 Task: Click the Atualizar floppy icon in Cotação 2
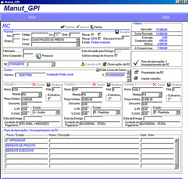click(x=108, y=85)
